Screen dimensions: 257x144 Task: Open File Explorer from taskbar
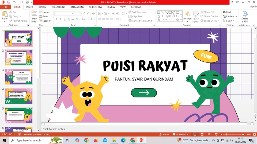pyautogui.click(x=114, y=140)
